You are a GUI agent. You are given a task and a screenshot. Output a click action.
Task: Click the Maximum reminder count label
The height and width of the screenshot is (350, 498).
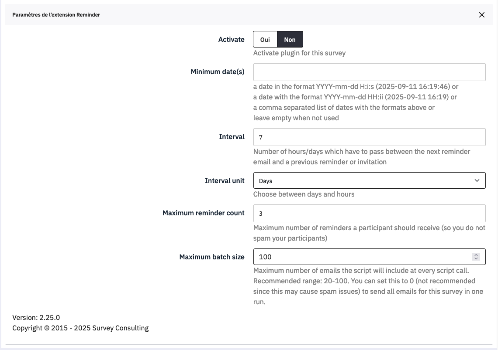(203, 213)
